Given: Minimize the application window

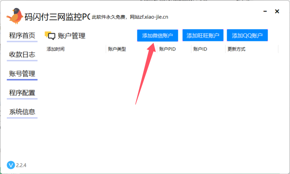Looking at the screenshot, I should (x=265, y=11).
